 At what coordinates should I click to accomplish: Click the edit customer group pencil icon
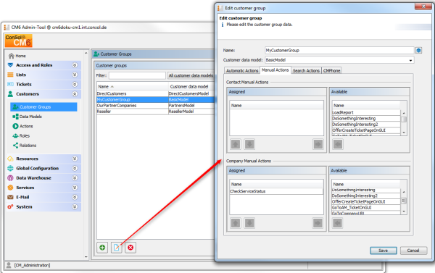[x=117, y=248]
